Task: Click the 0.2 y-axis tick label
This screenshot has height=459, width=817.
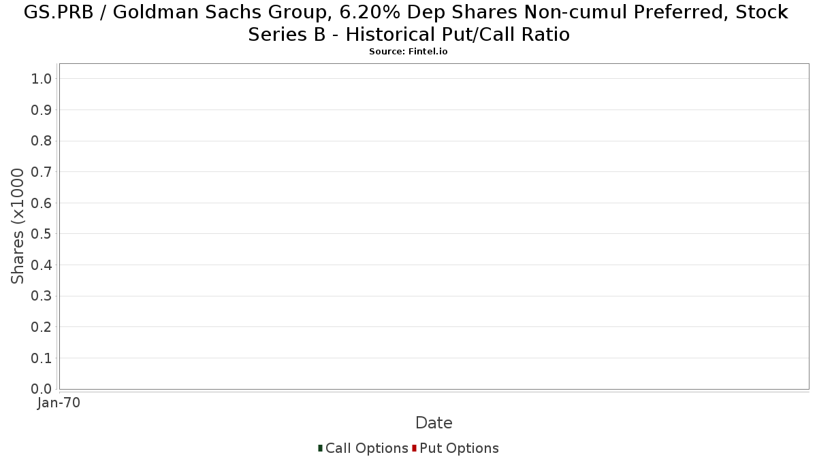Action: pyautogui.click(x=42, y=327)
